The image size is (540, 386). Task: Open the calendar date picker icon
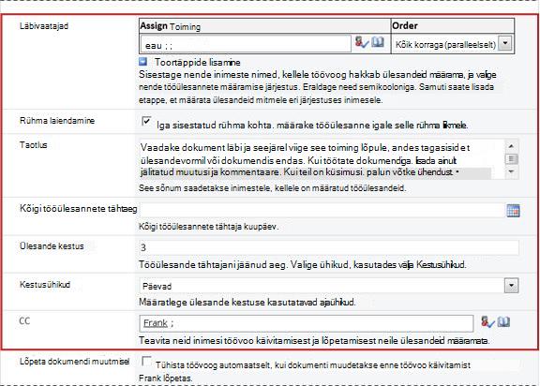513,211
